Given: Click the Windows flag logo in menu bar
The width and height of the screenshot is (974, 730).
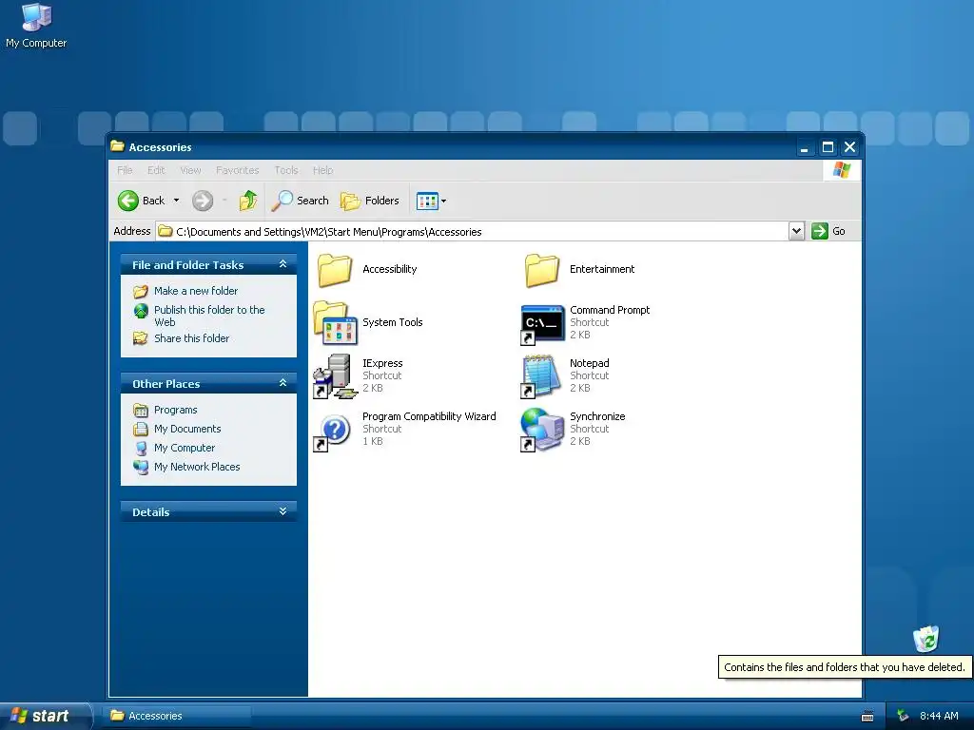Looking at the screenshot, I should [x=842, y=170].
